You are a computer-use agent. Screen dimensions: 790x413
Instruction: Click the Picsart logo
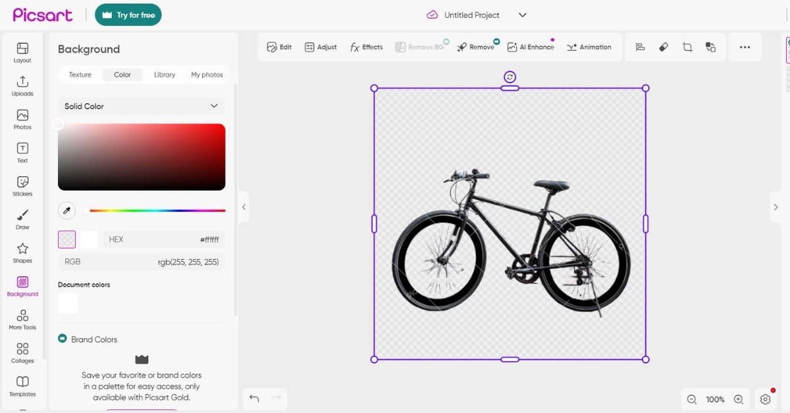(43, 14)
